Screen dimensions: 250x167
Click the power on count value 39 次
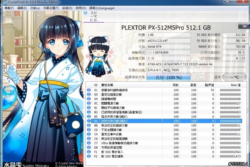[x=234, y=53]
